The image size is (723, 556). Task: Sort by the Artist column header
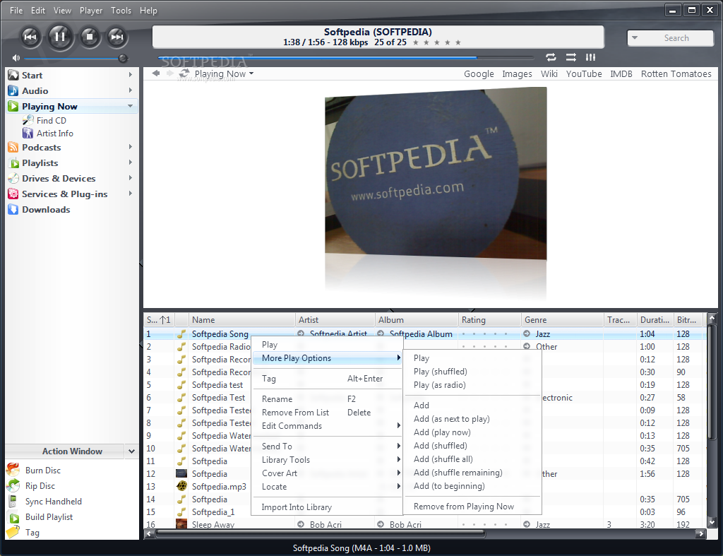coord(335,320)
